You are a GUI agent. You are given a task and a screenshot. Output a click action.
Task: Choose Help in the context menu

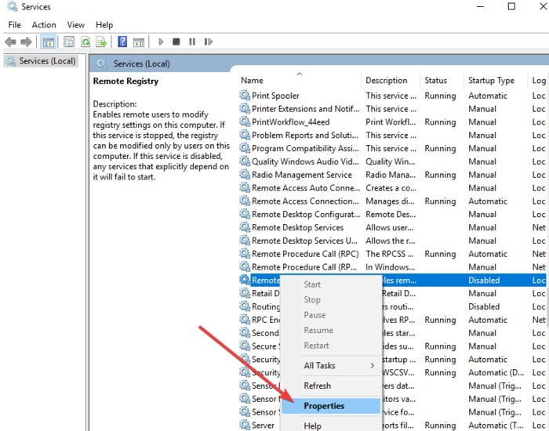tap(331, 426)
